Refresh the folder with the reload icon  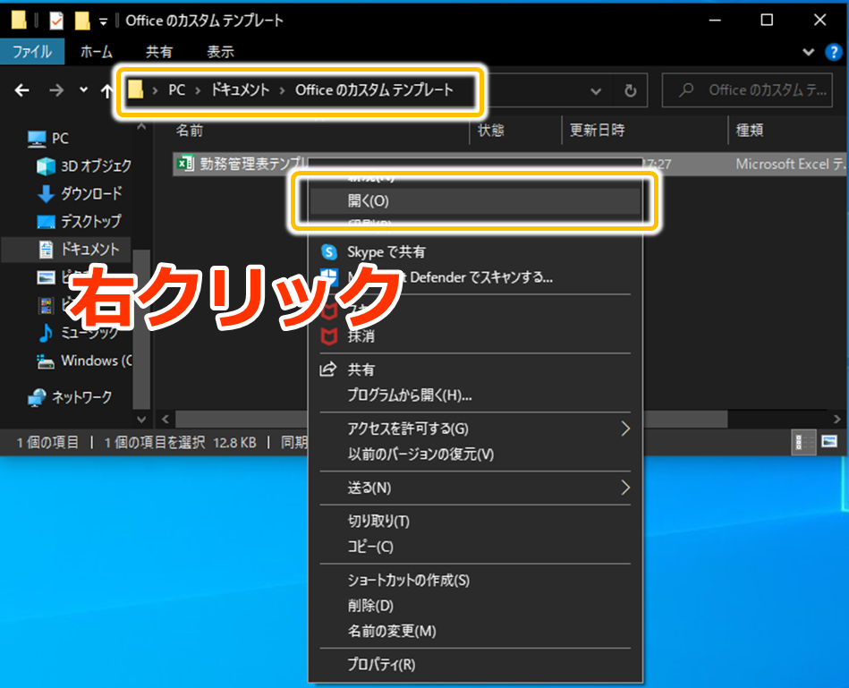pos(630,90)
